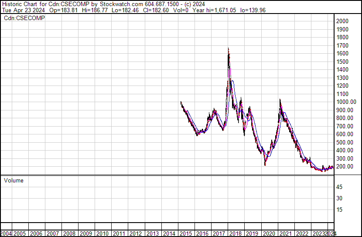The image size is (362, 237).
Task: Click the 2020 low point on the chart
Action: click(x=265, y=164)
